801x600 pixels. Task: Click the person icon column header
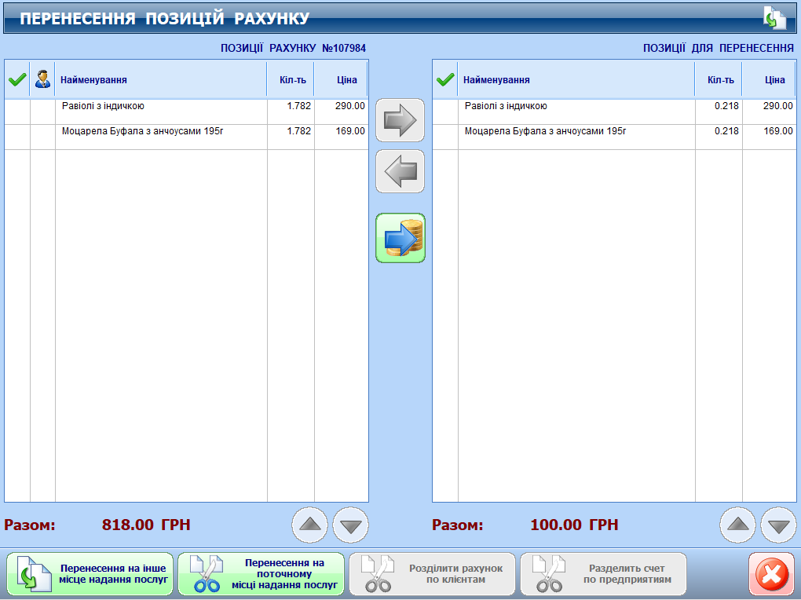pos(42,79)
